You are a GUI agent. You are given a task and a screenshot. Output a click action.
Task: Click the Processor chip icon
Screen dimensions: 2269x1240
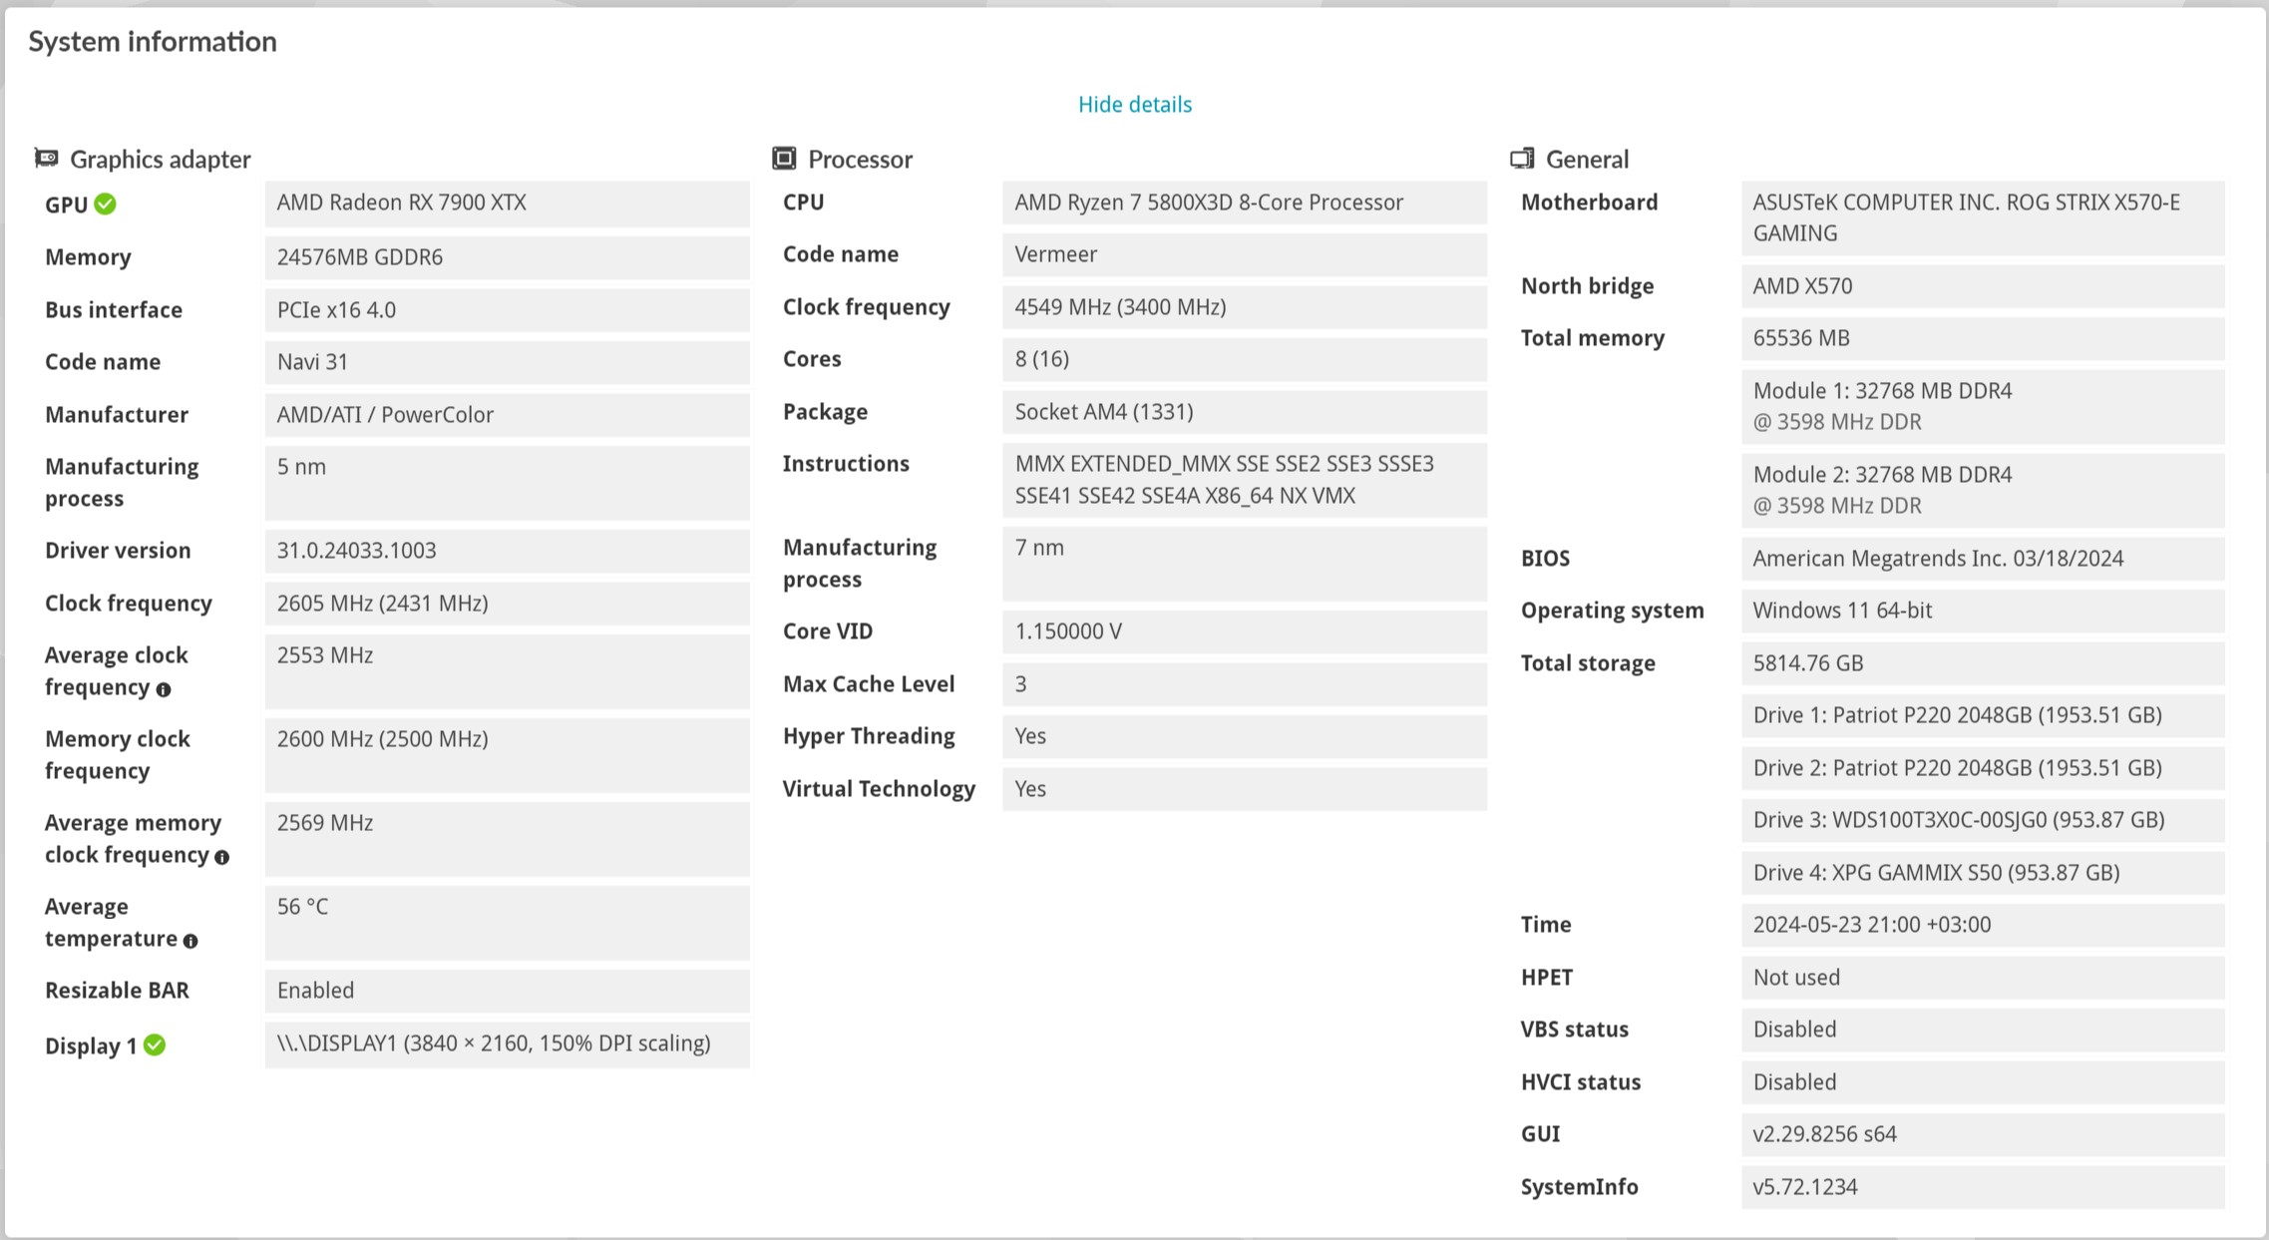coord(784,158)
